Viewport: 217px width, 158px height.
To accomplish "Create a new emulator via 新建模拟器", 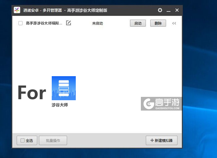I will (162, 141).
